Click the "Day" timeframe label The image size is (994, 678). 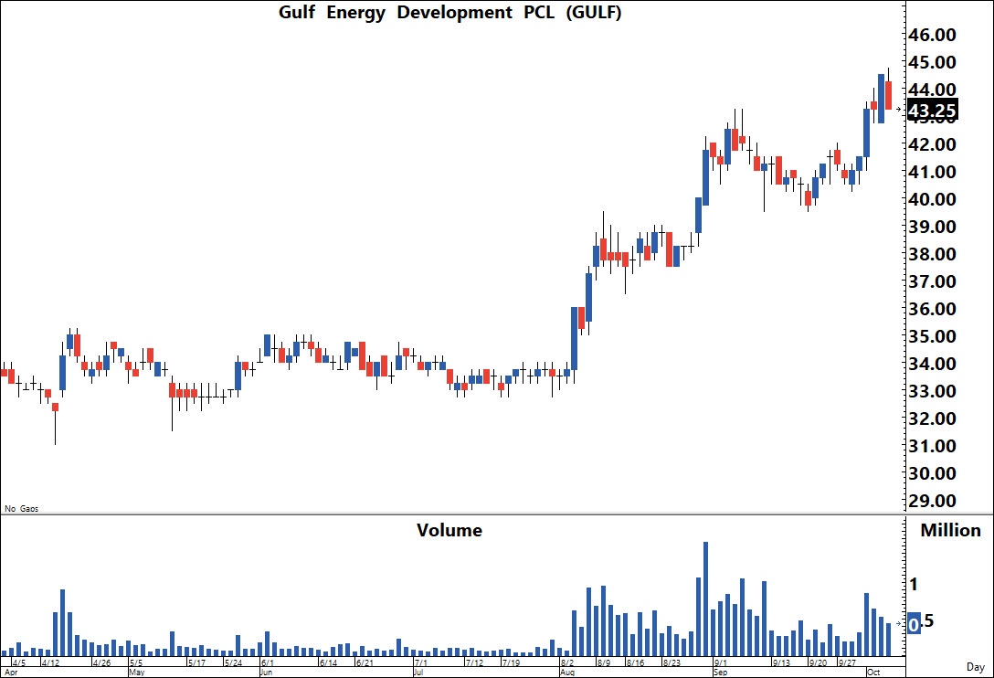point(976,667)
